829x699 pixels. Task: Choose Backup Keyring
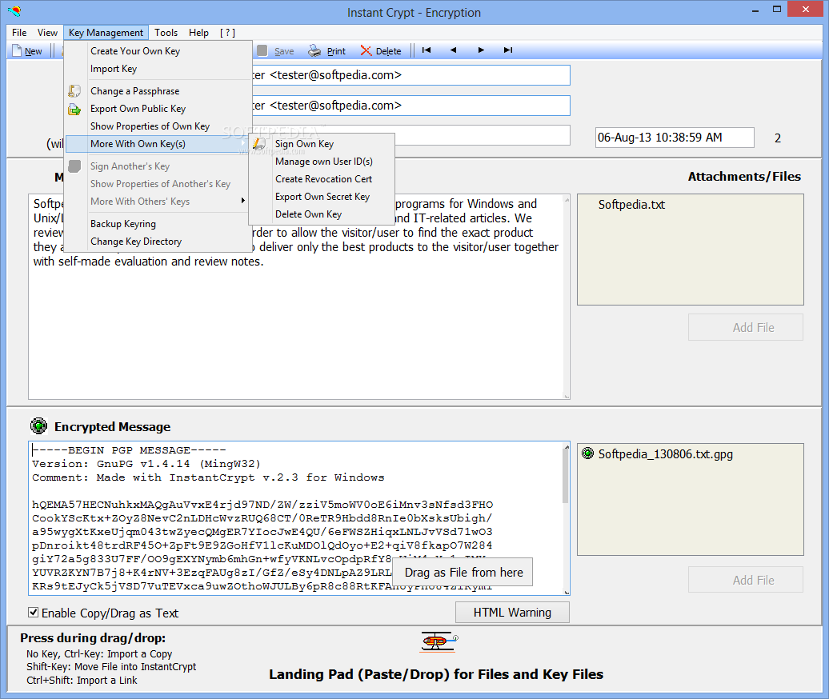point(123,223)
